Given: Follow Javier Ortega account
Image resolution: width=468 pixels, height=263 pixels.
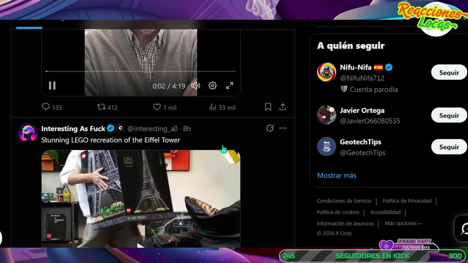Looking at the screenshot, I should tap(449, 115).
